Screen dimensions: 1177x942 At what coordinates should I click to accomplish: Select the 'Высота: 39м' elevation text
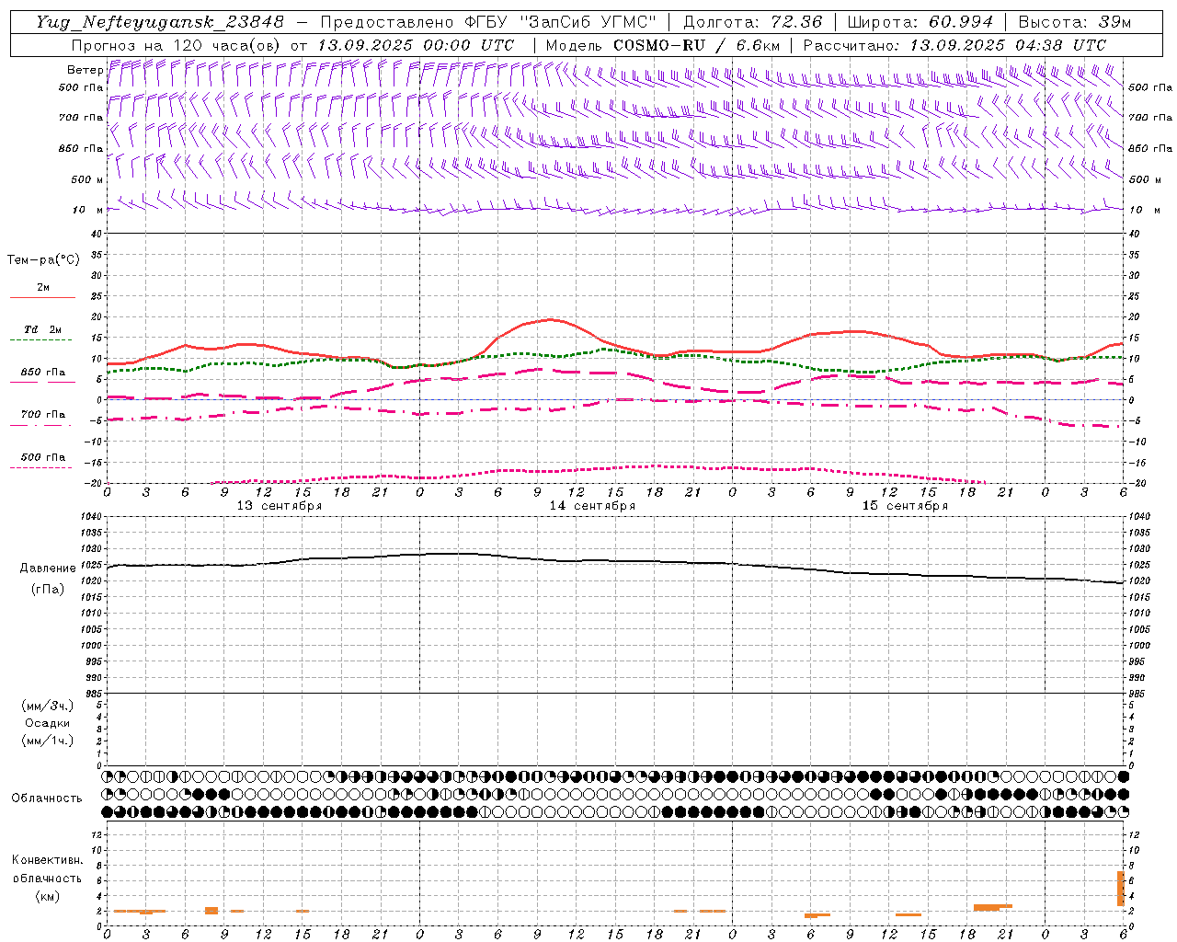tap(1075, 22)
